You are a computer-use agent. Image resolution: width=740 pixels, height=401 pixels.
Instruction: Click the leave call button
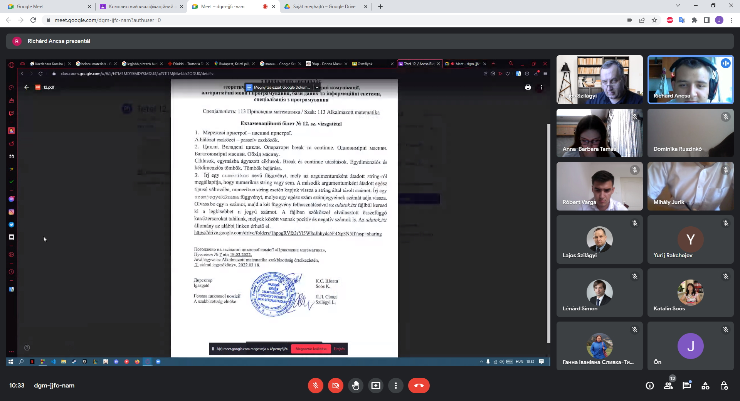(419, 386)
